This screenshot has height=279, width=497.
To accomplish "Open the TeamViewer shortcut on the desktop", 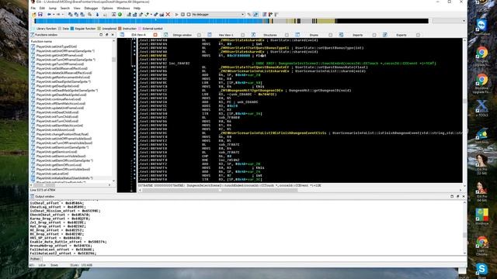I will (x=481, y=26).
